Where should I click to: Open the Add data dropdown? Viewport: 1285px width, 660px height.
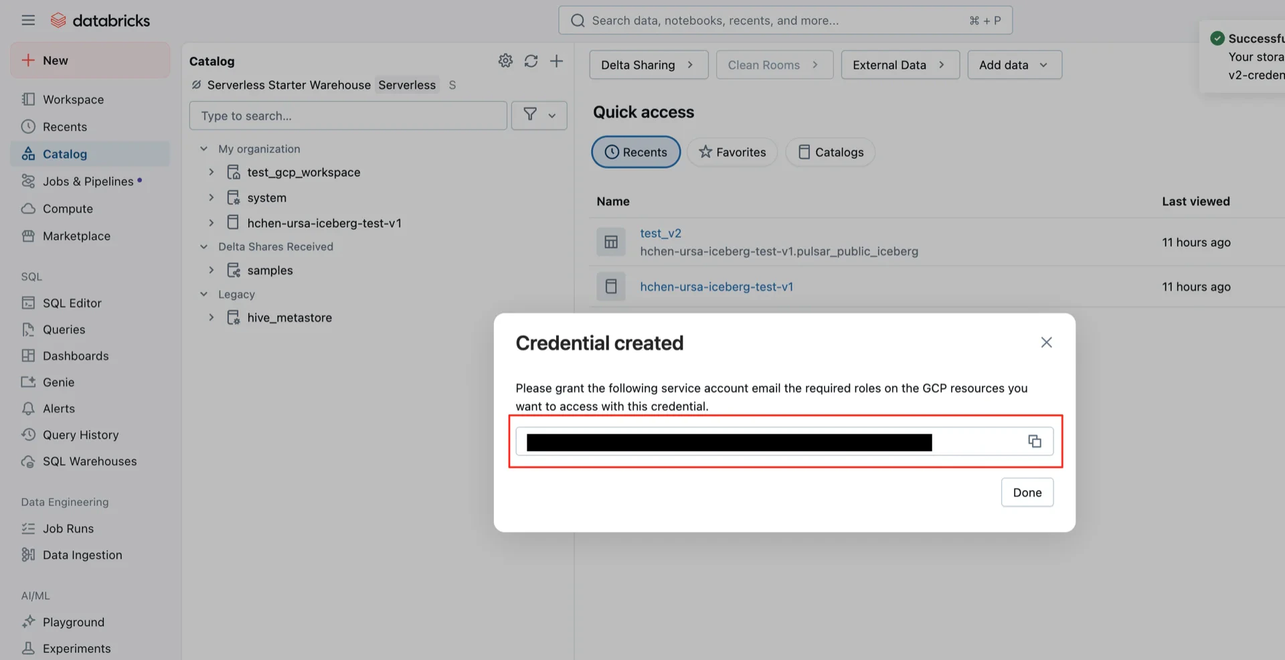[x=1015, y=65]
